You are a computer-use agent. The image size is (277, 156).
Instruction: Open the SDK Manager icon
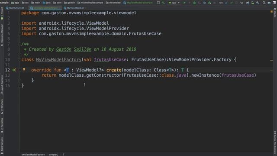tap(258, 3)
